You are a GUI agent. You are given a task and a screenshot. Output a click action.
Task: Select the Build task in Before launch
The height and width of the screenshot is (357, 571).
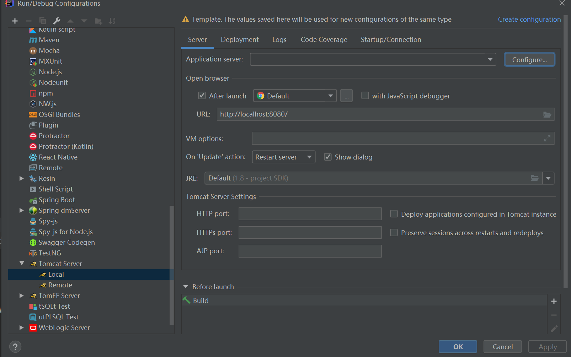coord(364,301)
